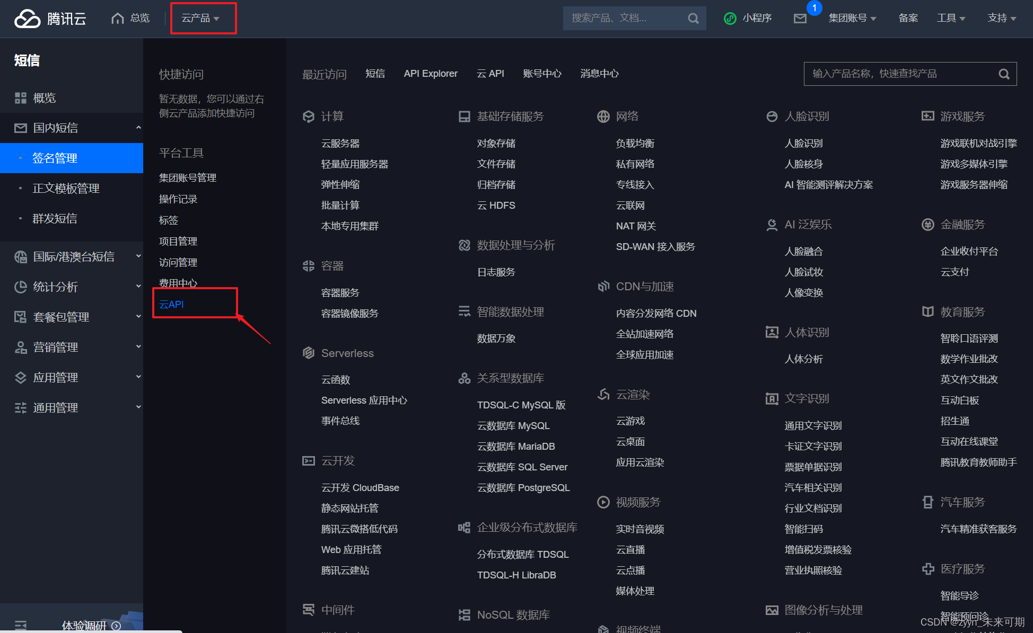This screenshot has height=633, width=1033.
Task: Open the 小程序 mini program icon
Action: coord(730,19)
